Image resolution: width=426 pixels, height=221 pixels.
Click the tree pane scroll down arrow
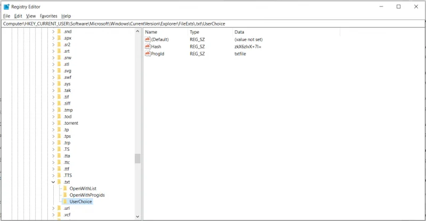[x=137, y=217]
